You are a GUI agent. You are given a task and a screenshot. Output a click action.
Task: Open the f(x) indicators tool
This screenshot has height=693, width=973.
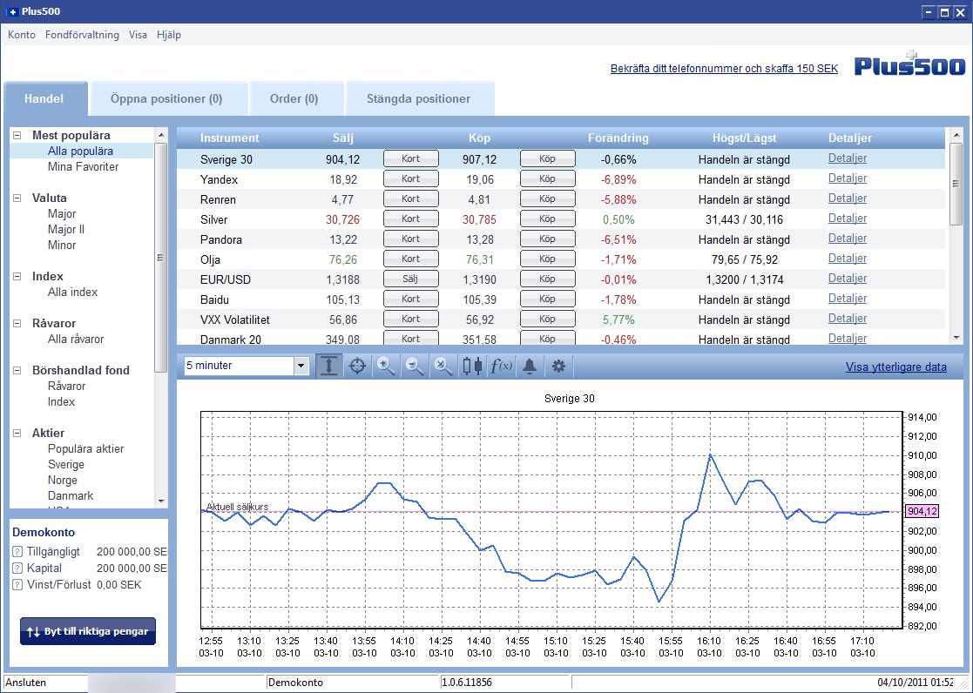[x=501, y=366]
